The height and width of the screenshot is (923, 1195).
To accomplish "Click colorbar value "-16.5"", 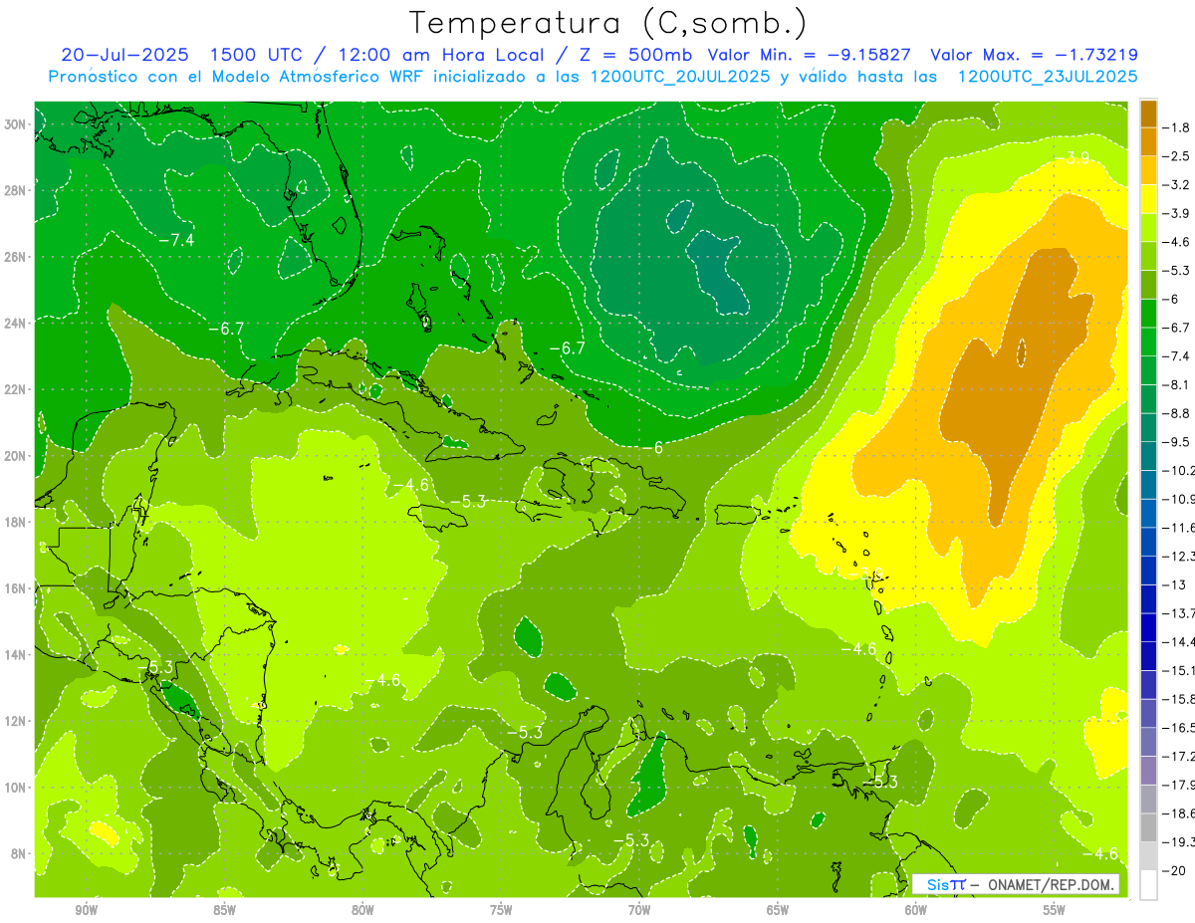I will pos(1178,728).
